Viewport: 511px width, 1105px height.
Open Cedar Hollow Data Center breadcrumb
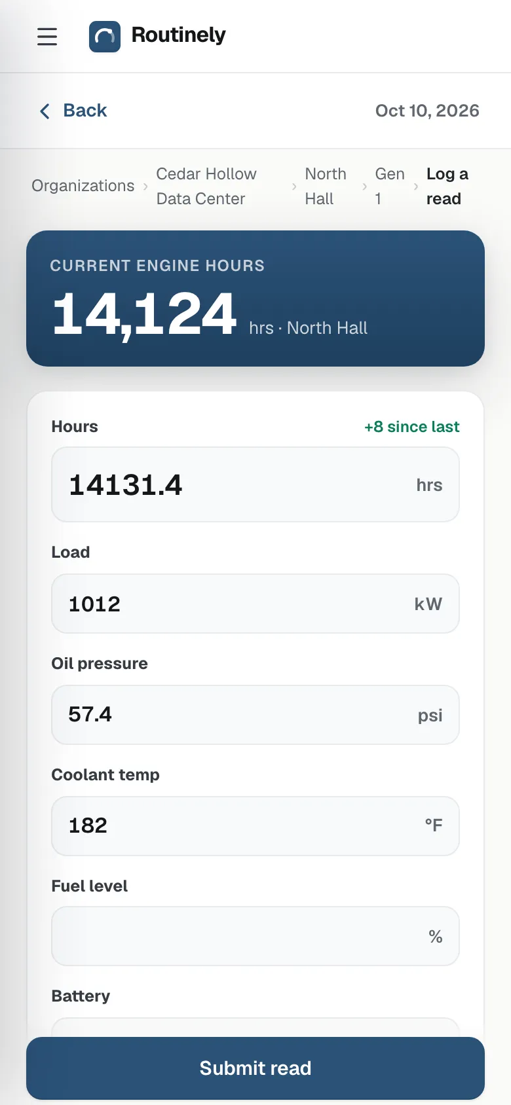coord(206,187)
